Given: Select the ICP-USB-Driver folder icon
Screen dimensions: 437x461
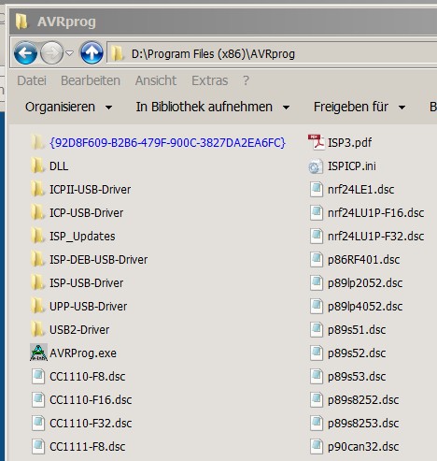Looking at the screenshot, I should (38, 212).
